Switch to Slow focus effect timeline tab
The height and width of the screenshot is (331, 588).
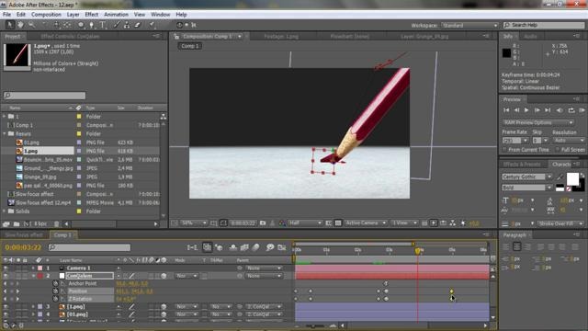[x=24, y=235]
